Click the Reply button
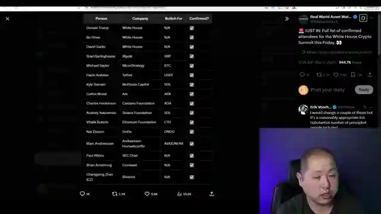381x214 pixels. [x=364, y=90]
